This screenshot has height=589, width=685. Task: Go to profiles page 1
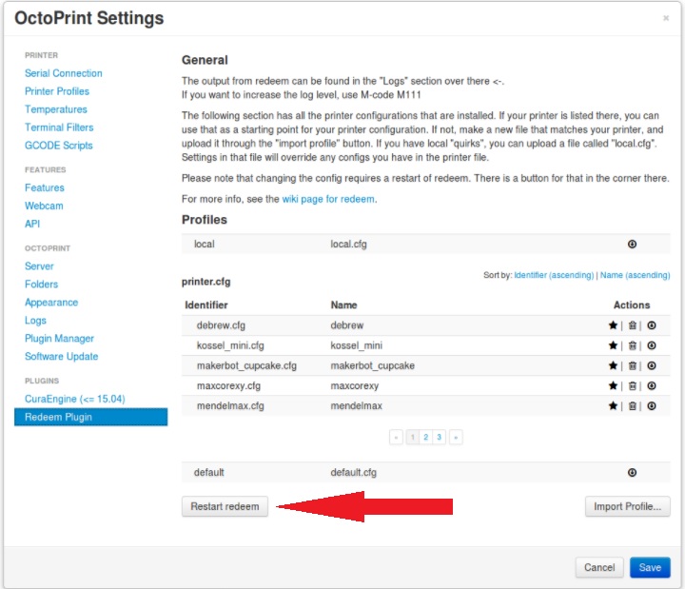(x=412, y=437)
